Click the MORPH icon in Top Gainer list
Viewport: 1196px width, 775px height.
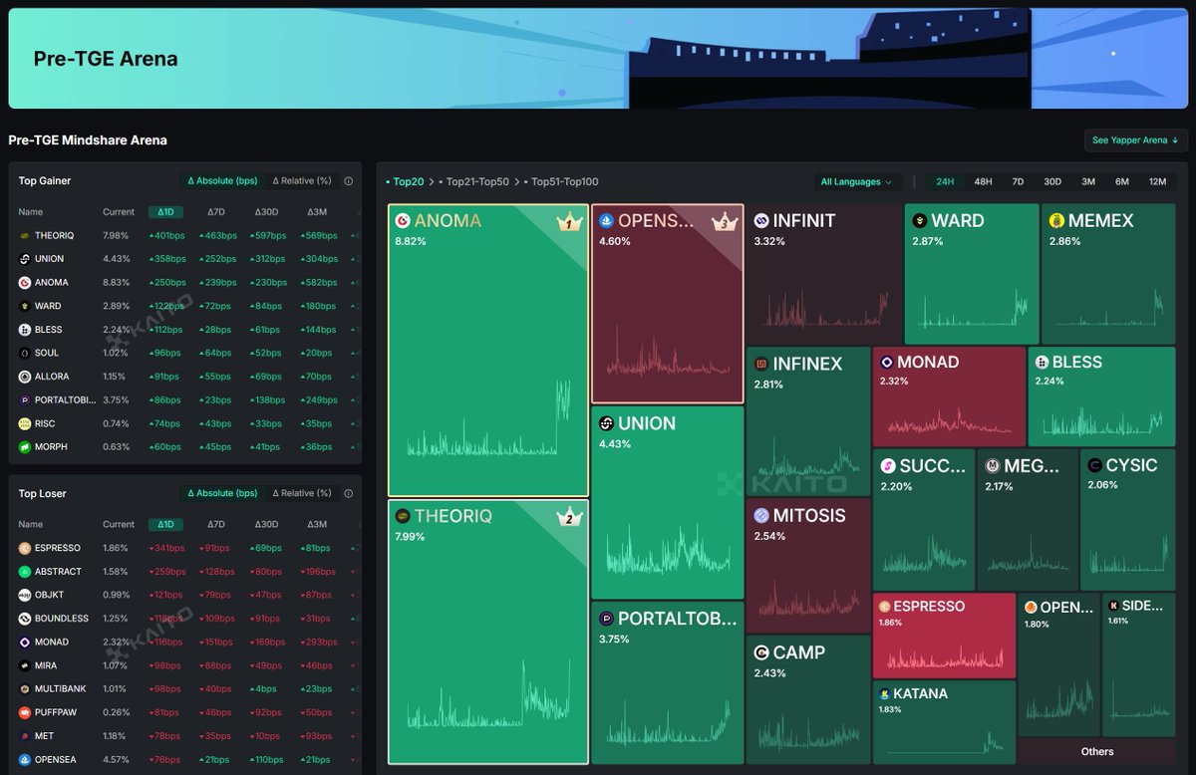coord(25,447)
